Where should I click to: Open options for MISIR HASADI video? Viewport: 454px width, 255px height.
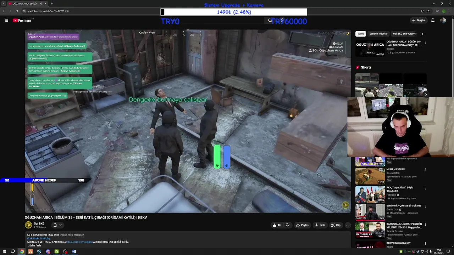[x=425, y=170]
